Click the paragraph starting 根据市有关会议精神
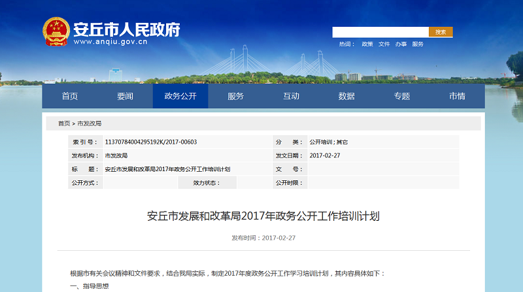 [228, 274]
